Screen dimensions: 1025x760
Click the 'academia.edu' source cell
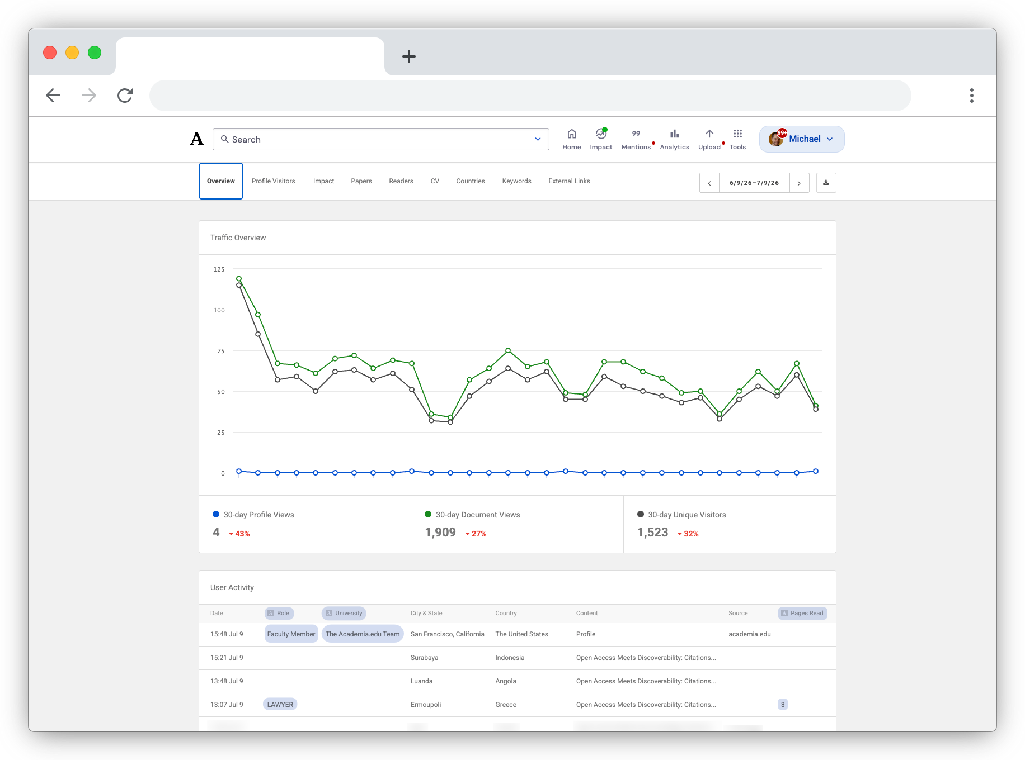click(750, 634)
